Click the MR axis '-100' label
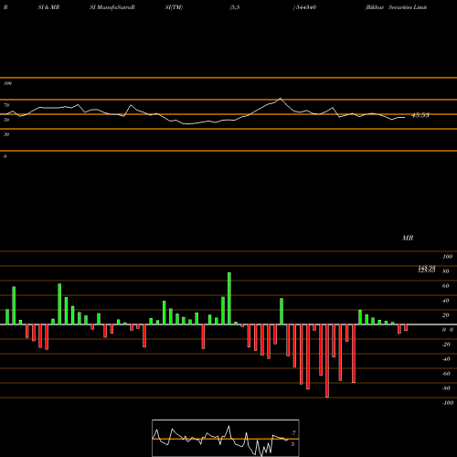Image resolution: width=457 pixels, height=457 pixels. click(x=448, y=403)
